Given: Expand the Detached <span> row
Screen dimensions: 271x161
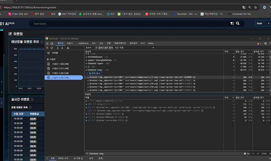Looking at the screenshot, I should [86, 64].
